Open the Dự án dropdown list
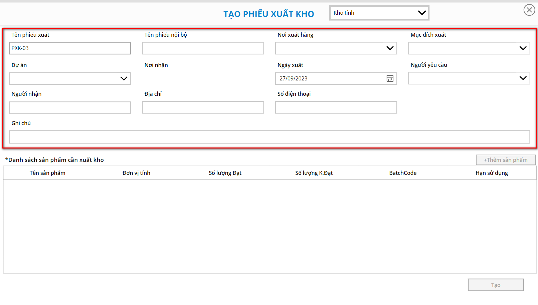This screenshot has width=538, height=305. click(70, 78)
